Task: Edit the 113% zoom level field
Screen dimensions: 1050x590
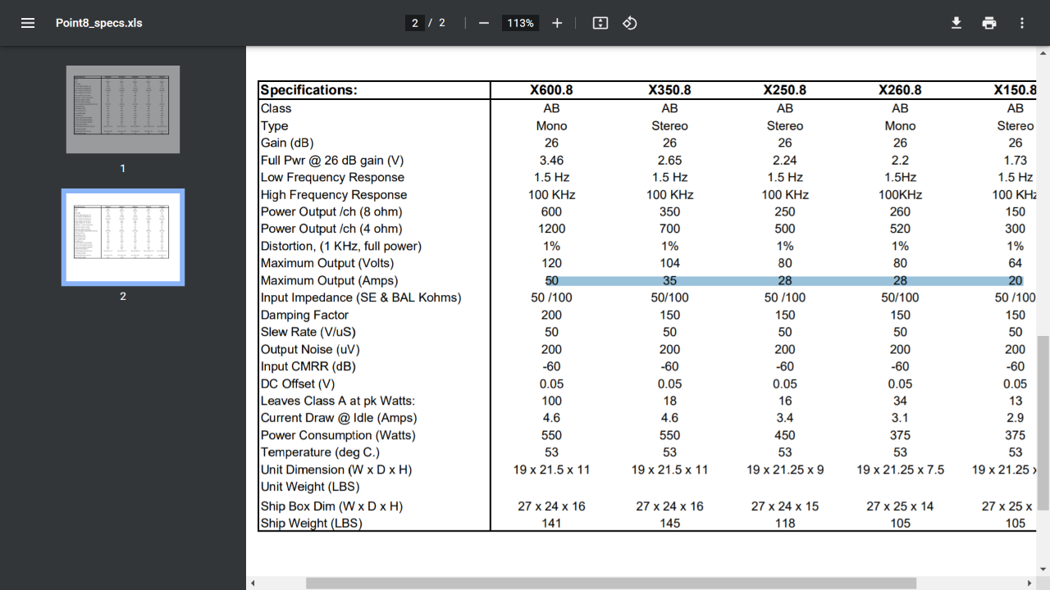Action: 520,23
